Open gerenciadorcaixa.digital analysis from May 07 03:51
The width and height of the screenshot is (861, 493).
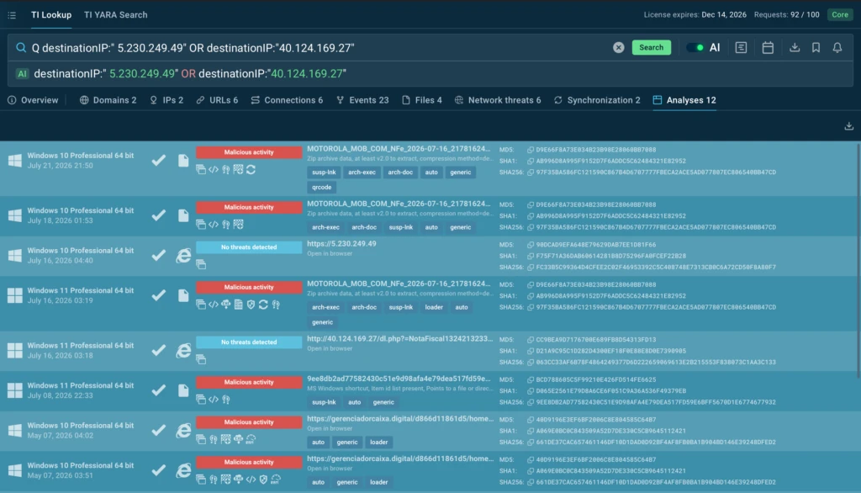tap(400, 459)
